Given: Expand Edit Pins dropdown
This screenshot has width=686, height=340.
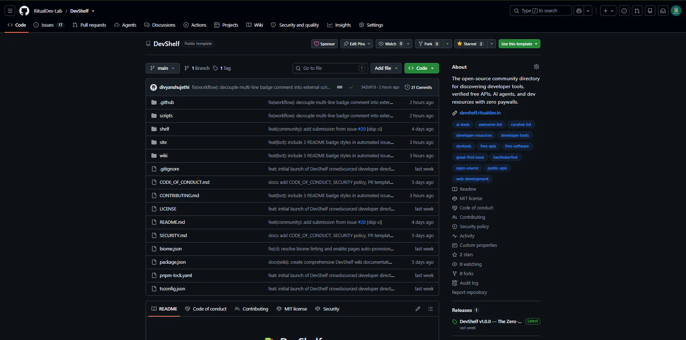Looking at the screenshot, I should (357, 44).
